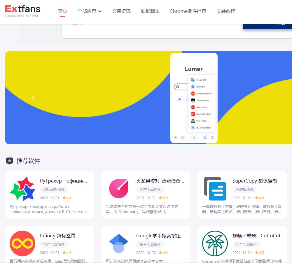Click the 生产工具插件 tag on CoCoCut

(246, 244)
